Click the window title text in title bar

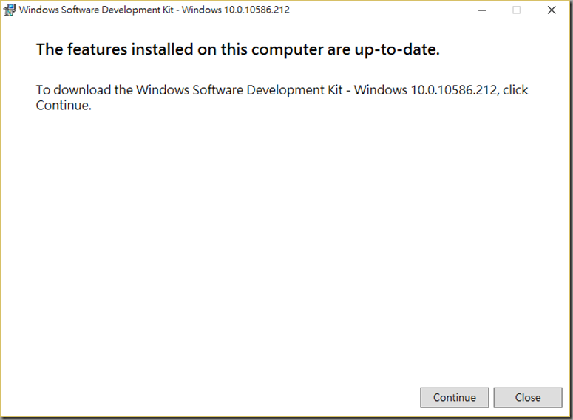tap(155, 10)
